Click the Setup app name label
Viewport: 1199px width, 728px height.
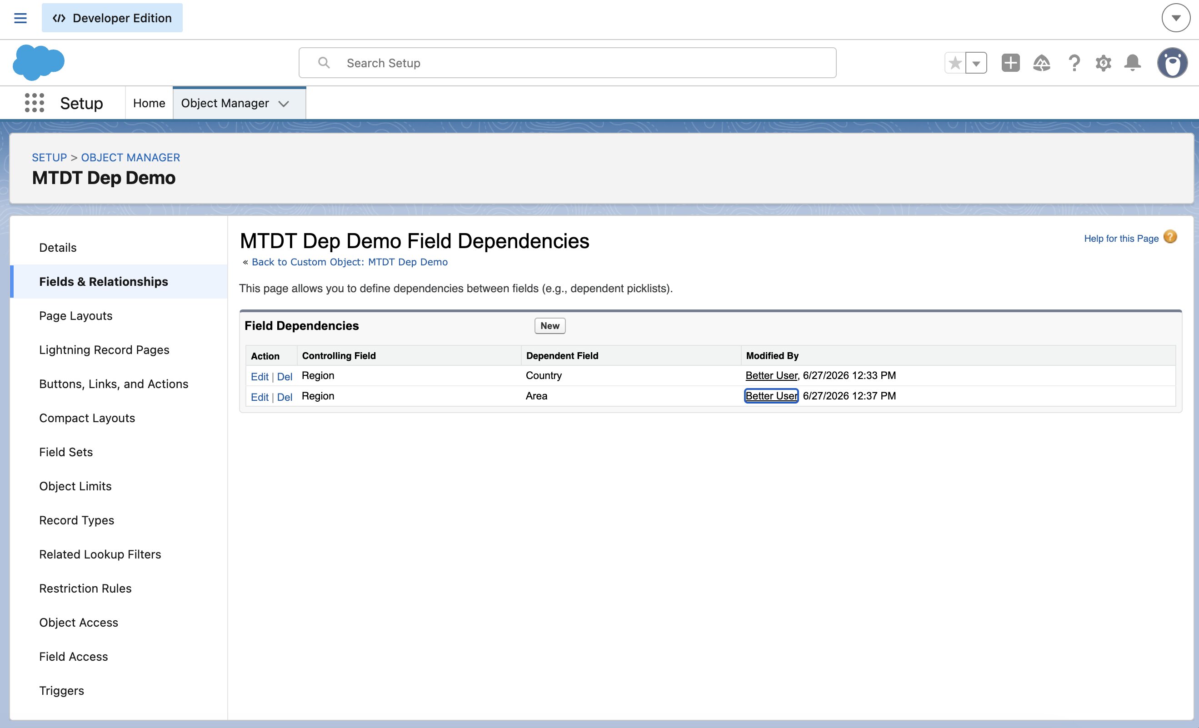(x=81, y=103)
